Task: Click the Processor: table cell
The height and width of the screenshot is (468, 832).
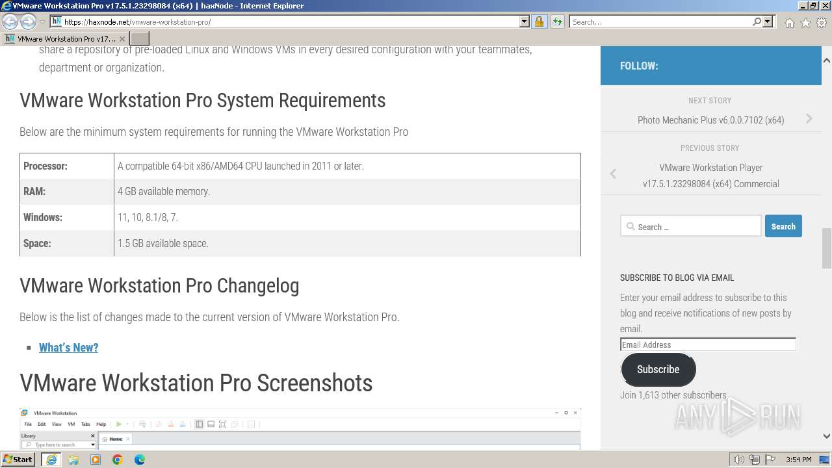Action: [x=67, y=166]
